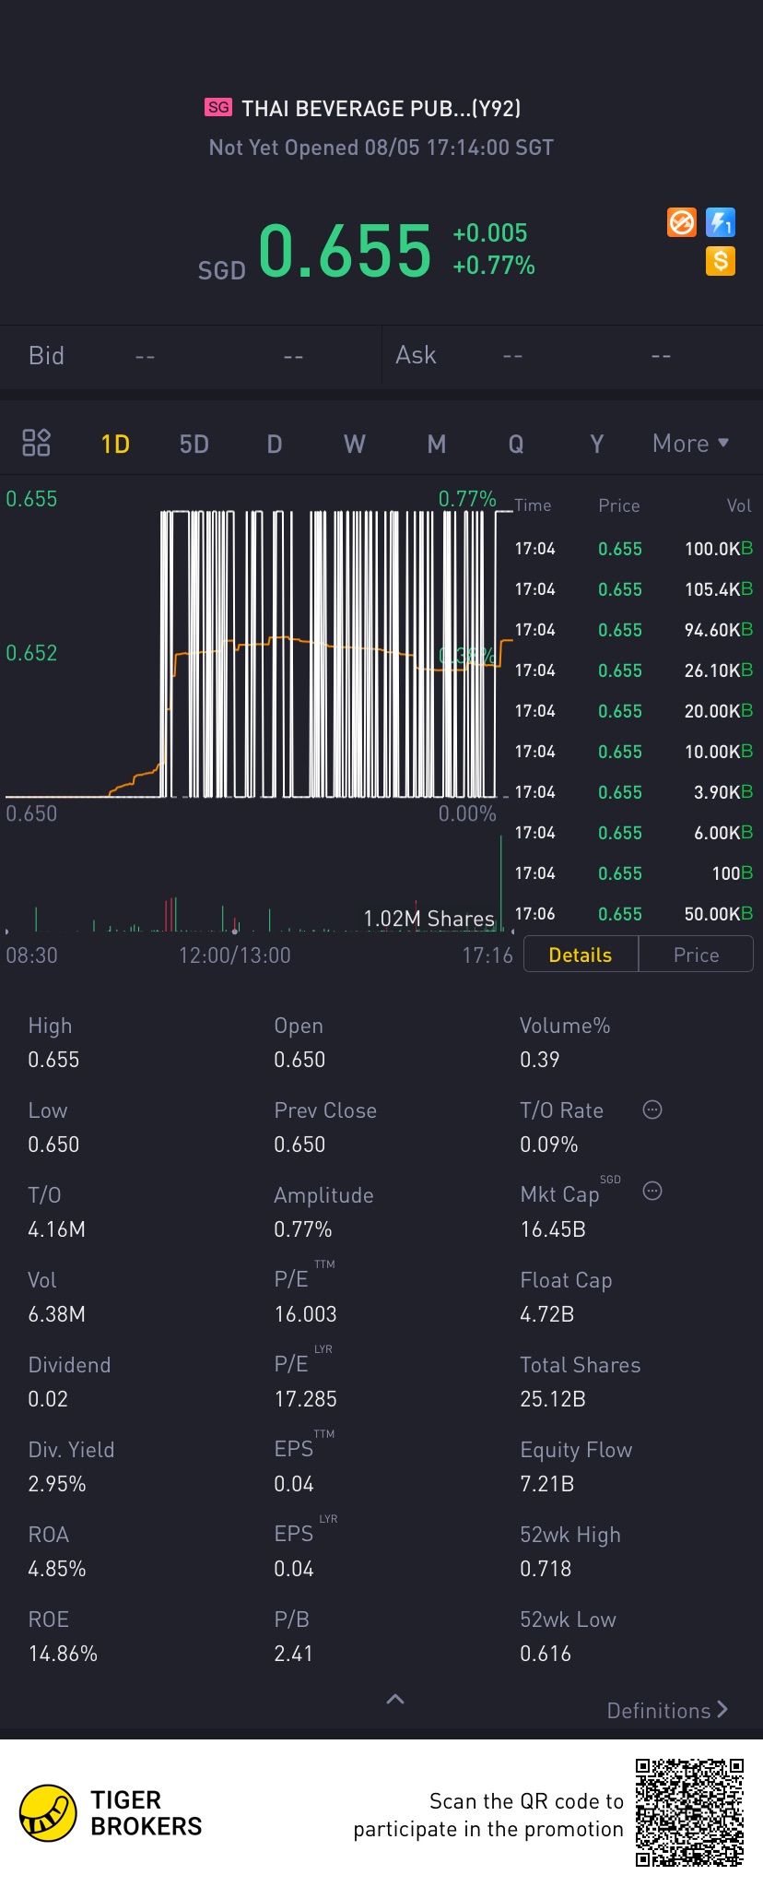Switch to the quarterly Q chart tab
Image resolution: width=763 pixels, height=1887 pixels.
(x=516, y=444)
